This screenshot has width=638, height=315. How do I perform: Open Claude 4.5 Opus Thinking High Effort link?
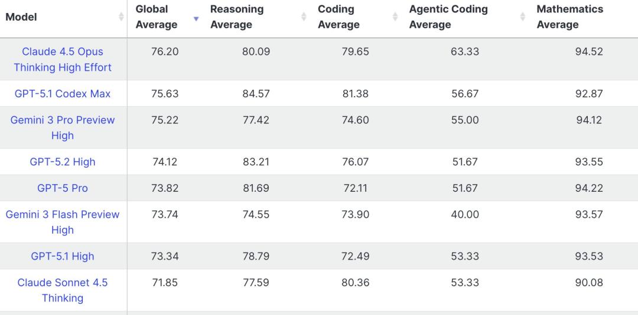[x=63, y=60]
